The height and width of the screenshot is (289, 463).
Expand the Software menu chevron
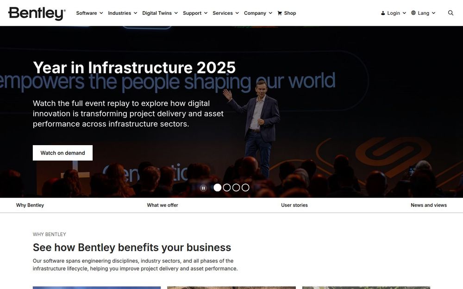coord(101,13)
